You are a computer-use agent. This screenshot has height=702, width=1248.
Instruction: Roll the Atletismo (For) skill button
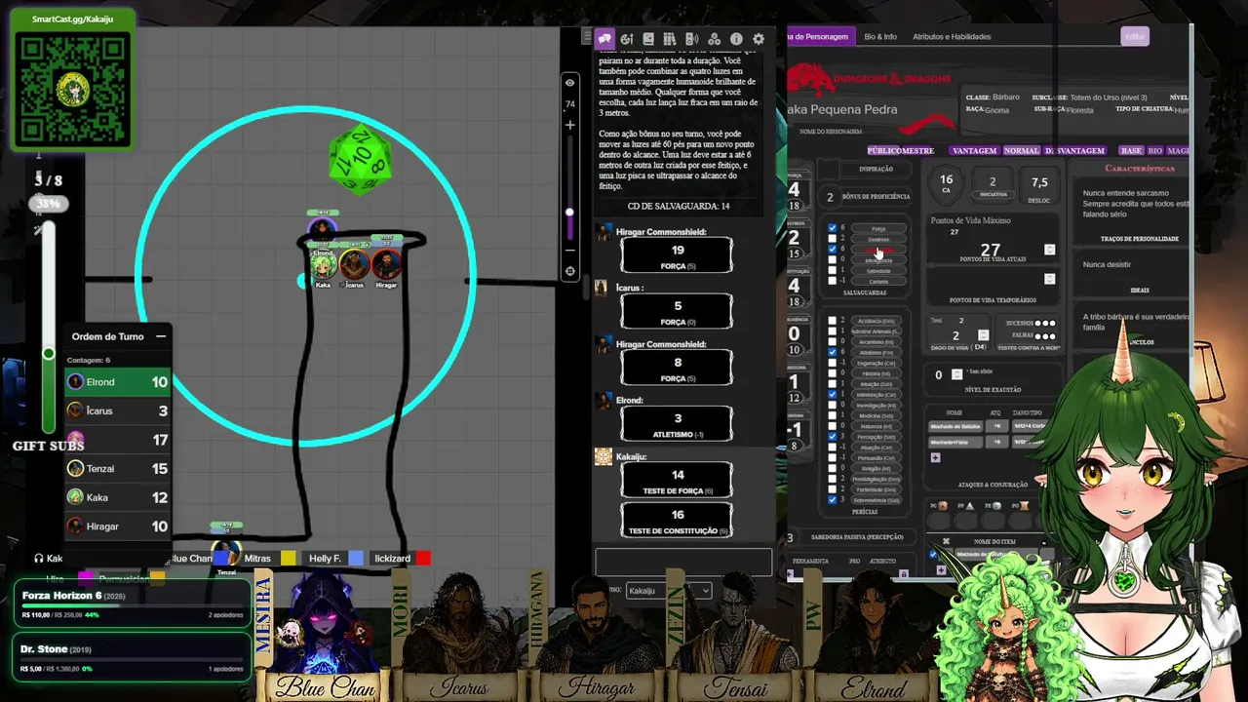tap(877, 352)
